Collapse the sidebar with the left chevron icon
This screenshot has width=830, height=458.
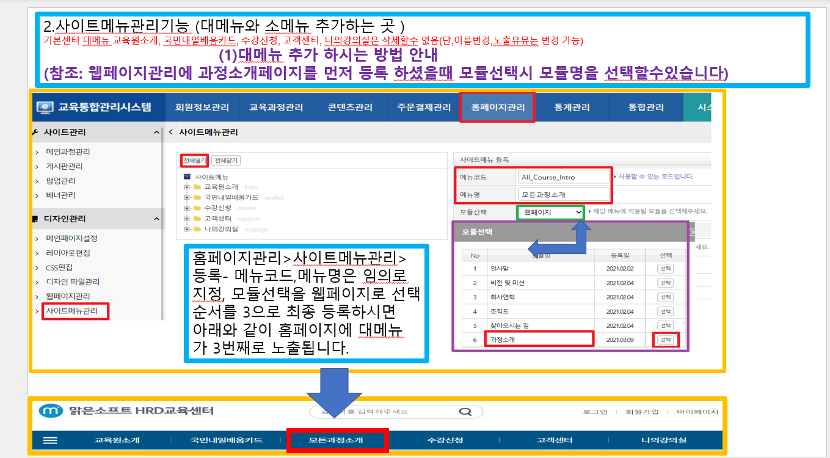click(x=171, y=132)
